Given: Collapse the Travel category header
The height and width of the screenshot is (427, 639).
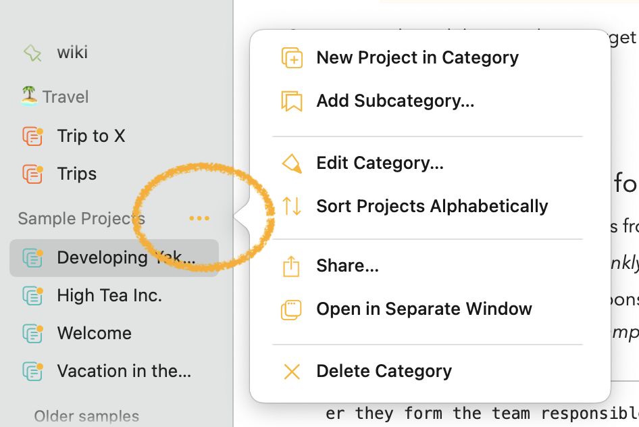Looking at the screenshot, I should (x=55, y=97).
